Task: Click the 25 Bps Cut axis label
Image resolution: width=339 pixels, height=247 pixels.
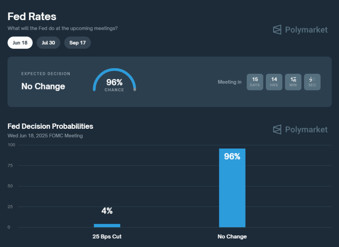Action: point(107,236)
